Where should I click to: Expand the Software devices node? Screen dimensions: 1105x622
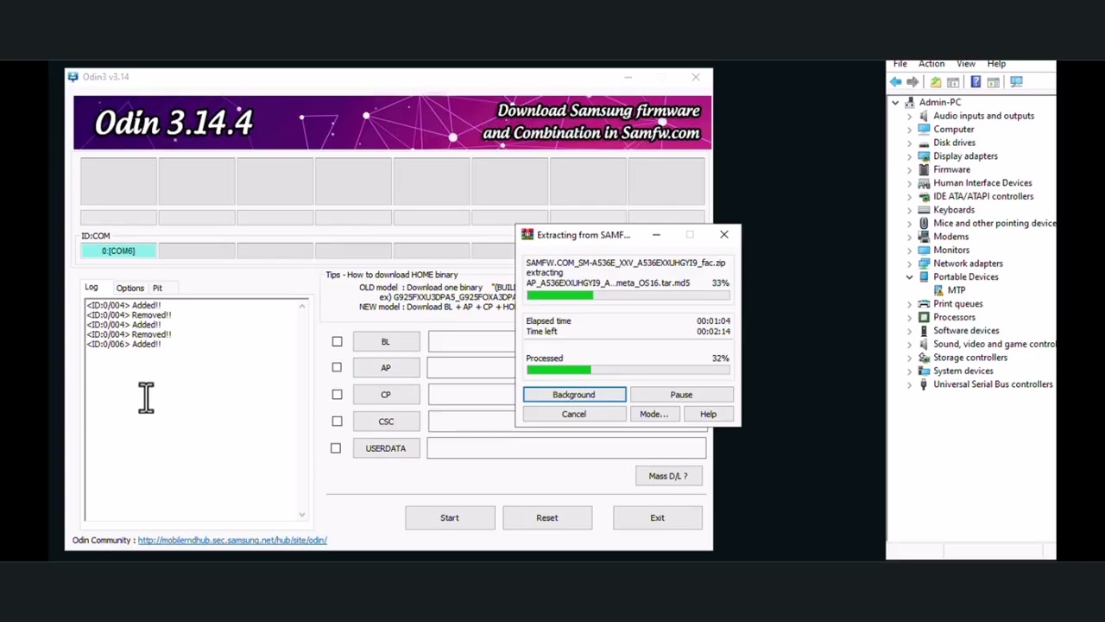(909, 331)
